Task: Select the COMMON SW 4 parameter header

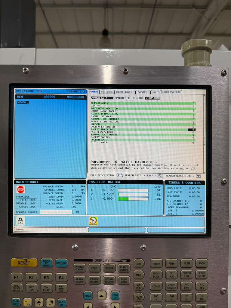Action: 102,98
